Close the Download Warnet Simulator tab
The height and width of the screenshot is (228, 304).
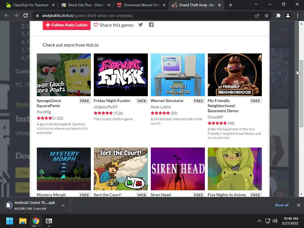(164, 5)
